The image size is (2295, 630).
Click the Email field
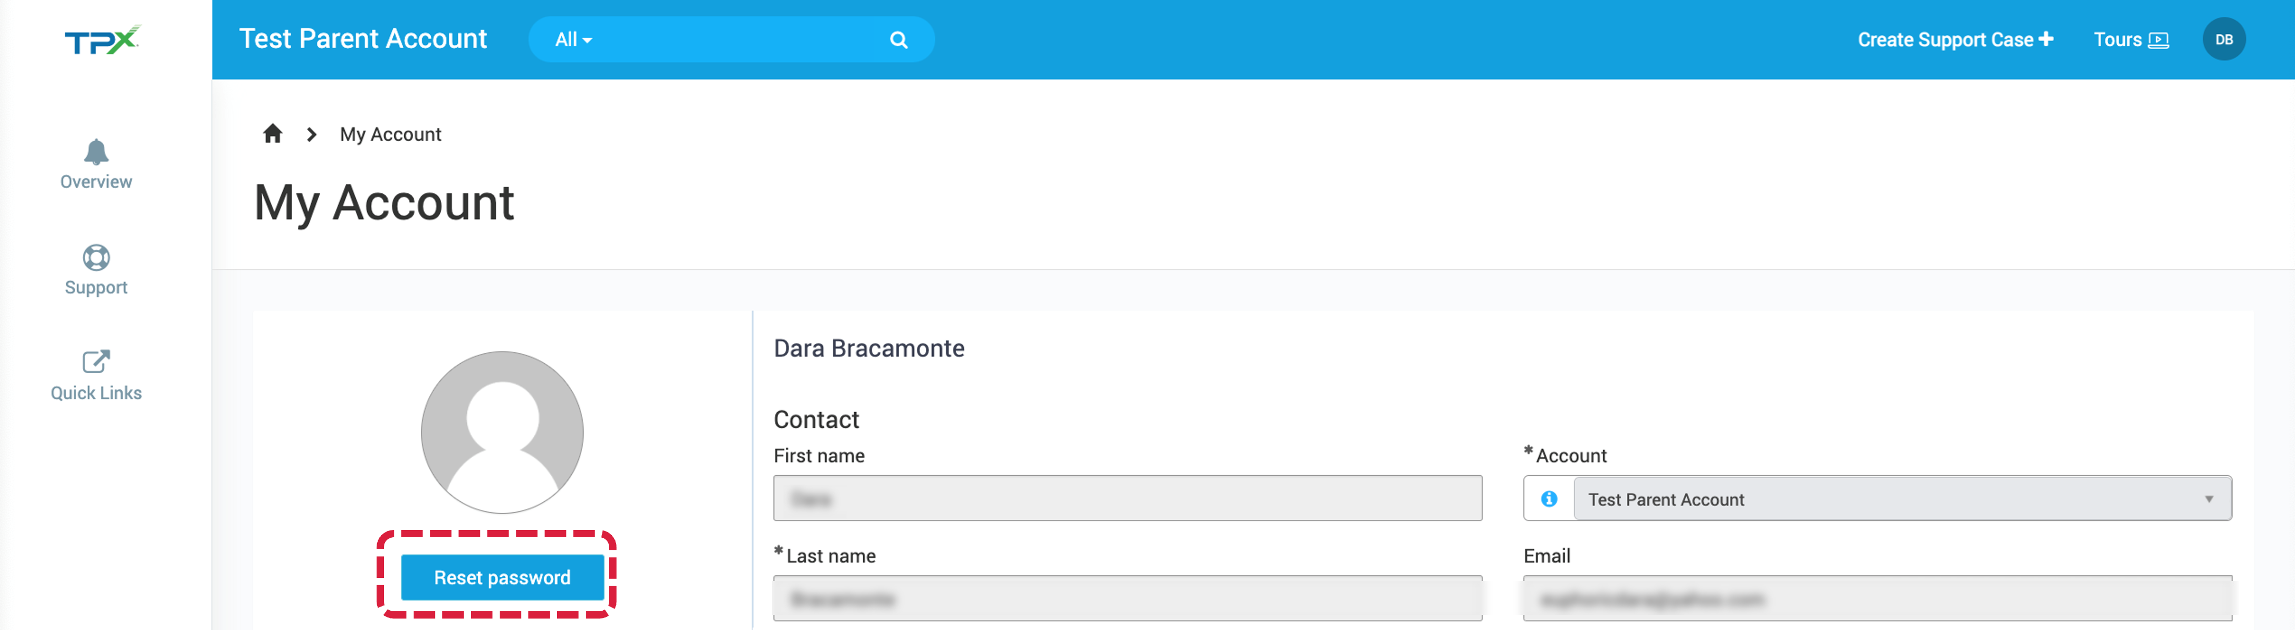(1876, 598)
